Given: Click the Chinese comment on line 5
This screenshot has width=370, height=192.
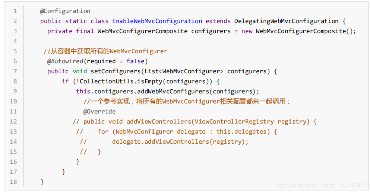Looking at the screenshot, I should pyautogui.click(x=105, y=51).
